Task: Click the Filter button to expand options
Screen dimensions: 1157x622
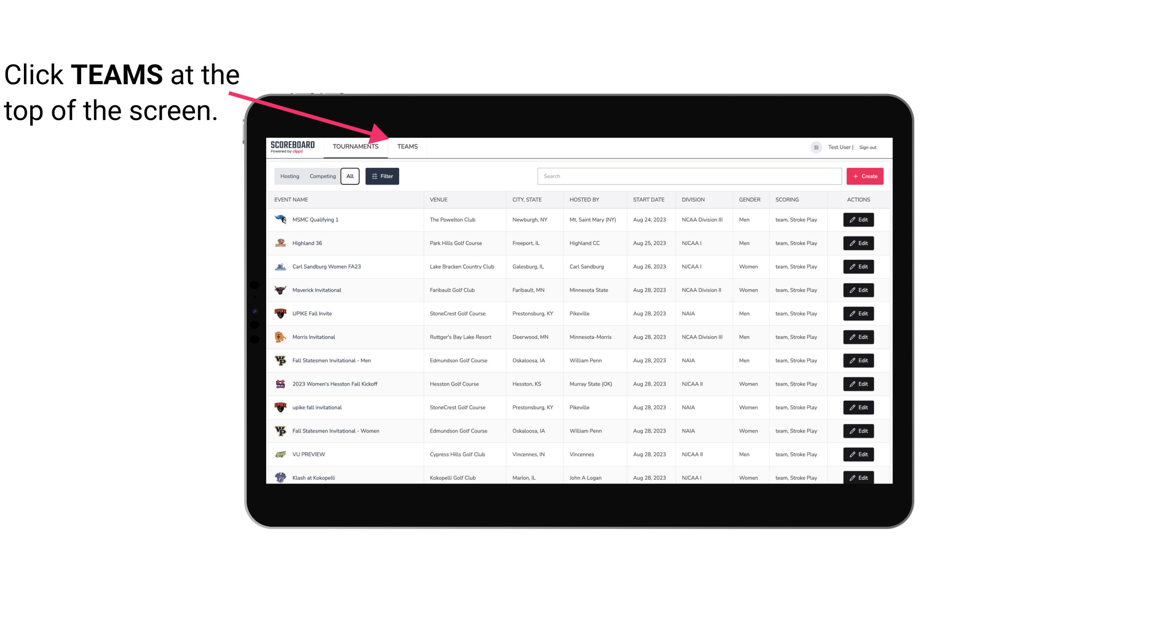Action: (381, 176)
